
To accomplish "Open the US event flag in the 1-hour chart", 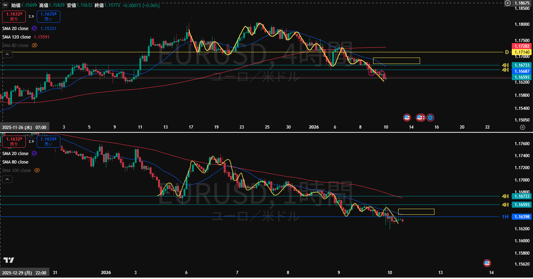I will tap(487, 263).
